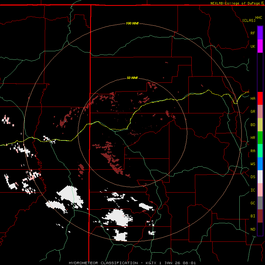The image size is (265, 265).
Task: Click the BD legend label
Action: [x=253, y=125]
